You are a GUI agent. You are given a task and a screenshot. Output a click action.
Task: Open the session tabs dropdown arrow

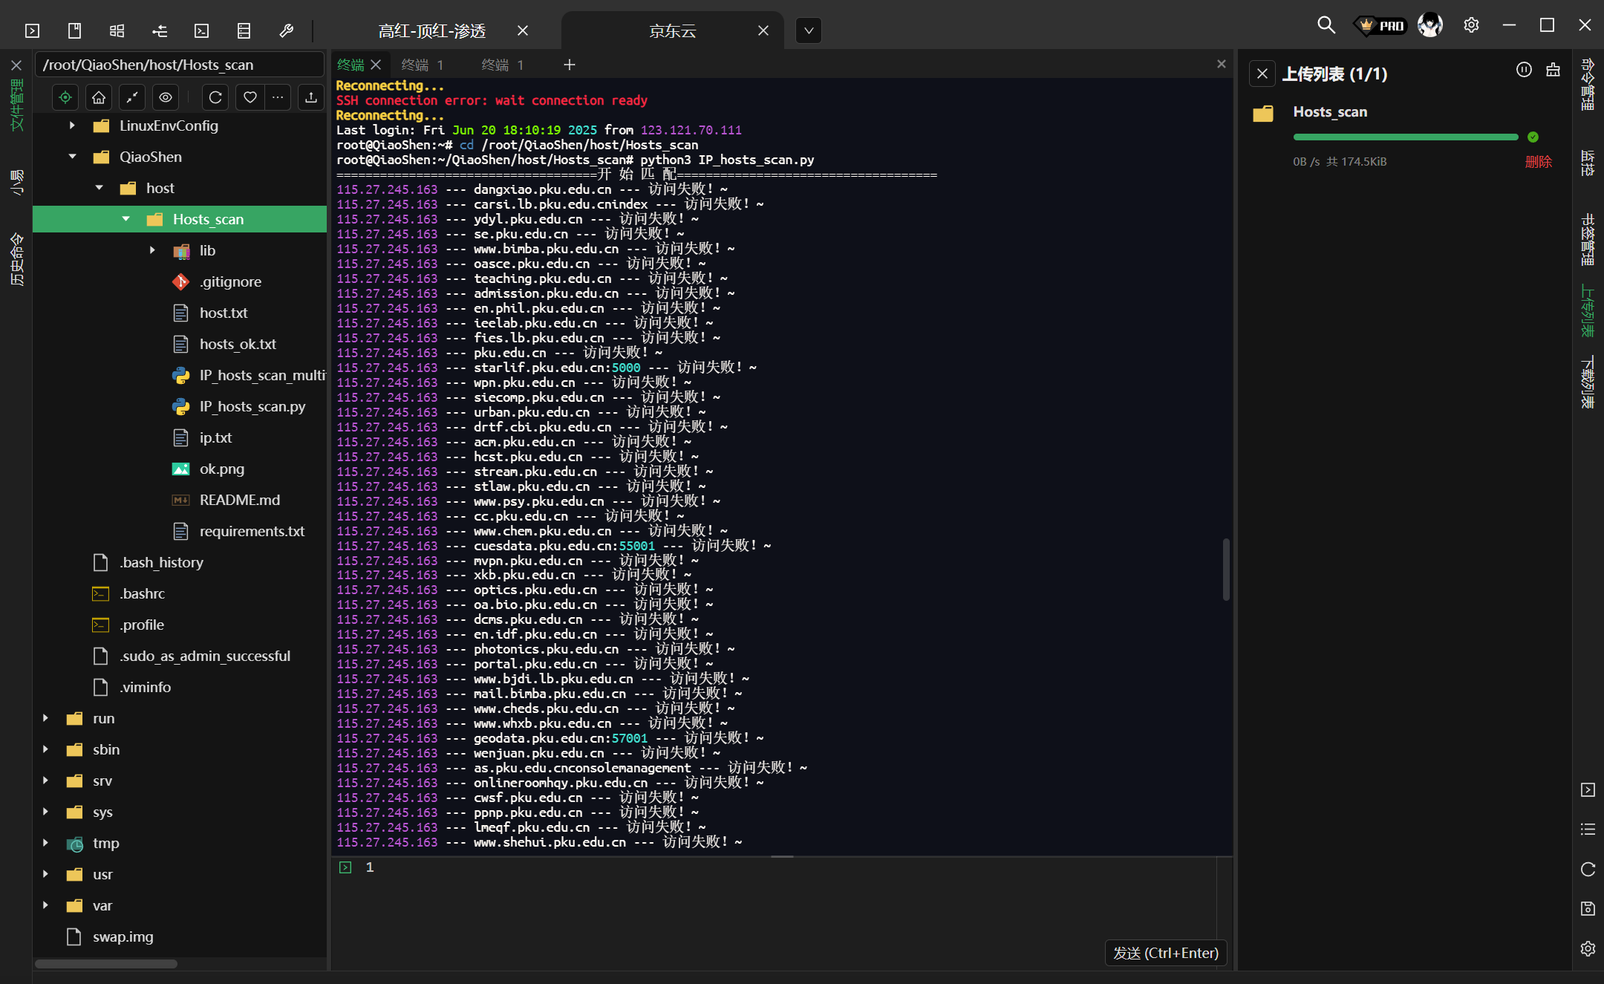809,31
